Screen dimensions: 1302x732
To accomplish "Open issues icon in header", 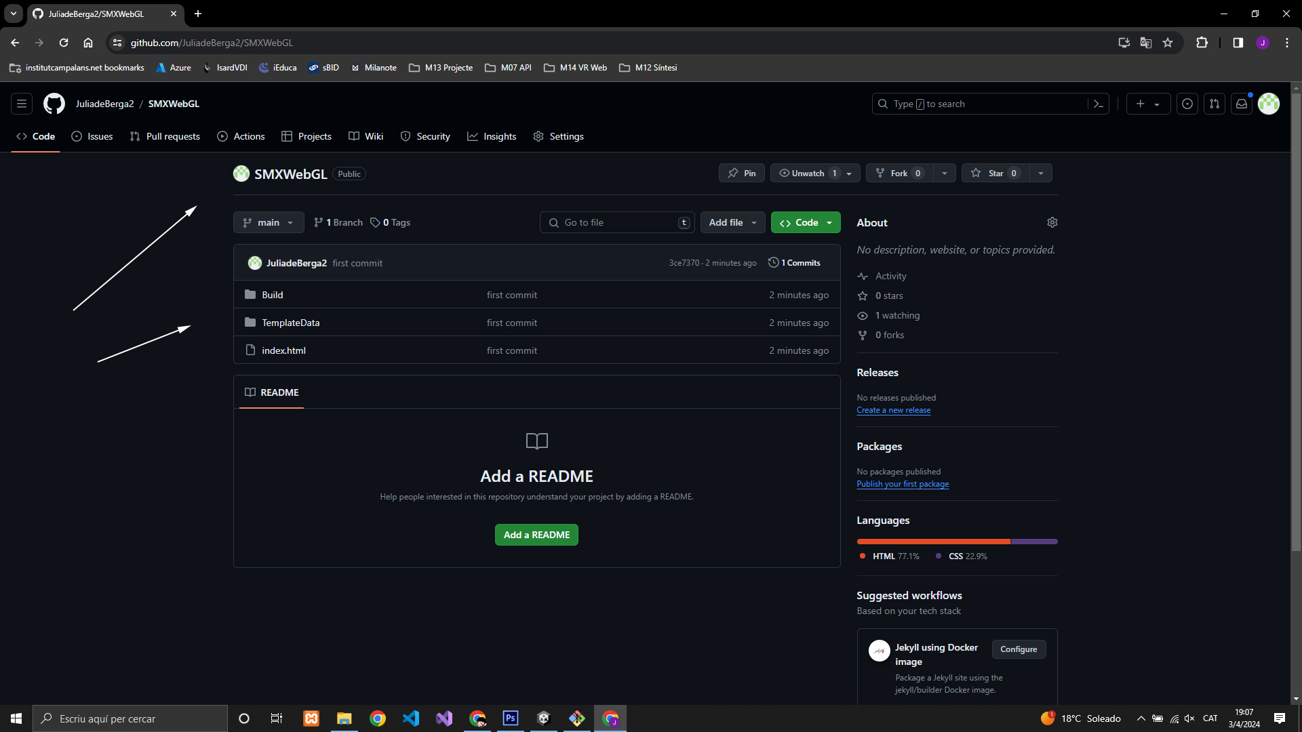I will tap(1187, 104).
